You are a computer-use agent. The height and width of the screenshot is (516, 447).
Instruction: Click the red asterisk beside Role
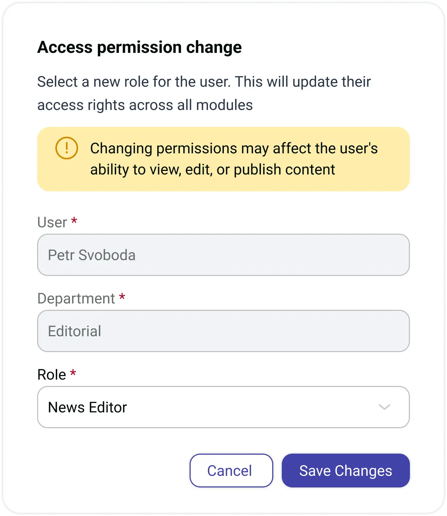(73, 373)
